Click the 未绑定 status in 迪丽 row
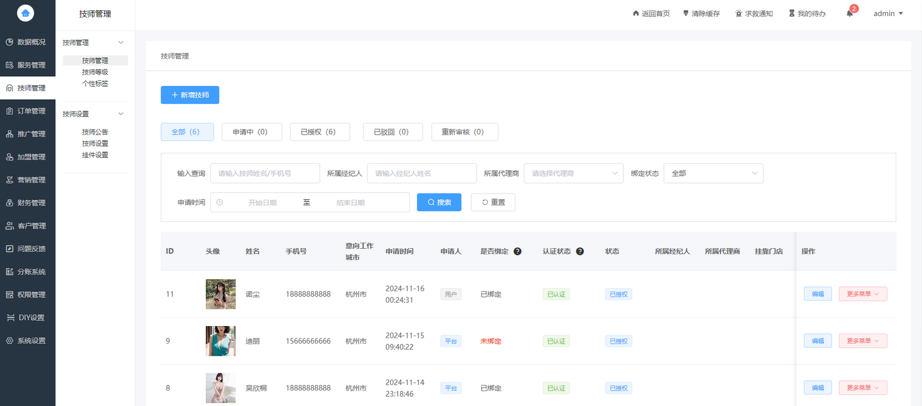The width and height of the screenshot is (922, 406). point(491,341)
